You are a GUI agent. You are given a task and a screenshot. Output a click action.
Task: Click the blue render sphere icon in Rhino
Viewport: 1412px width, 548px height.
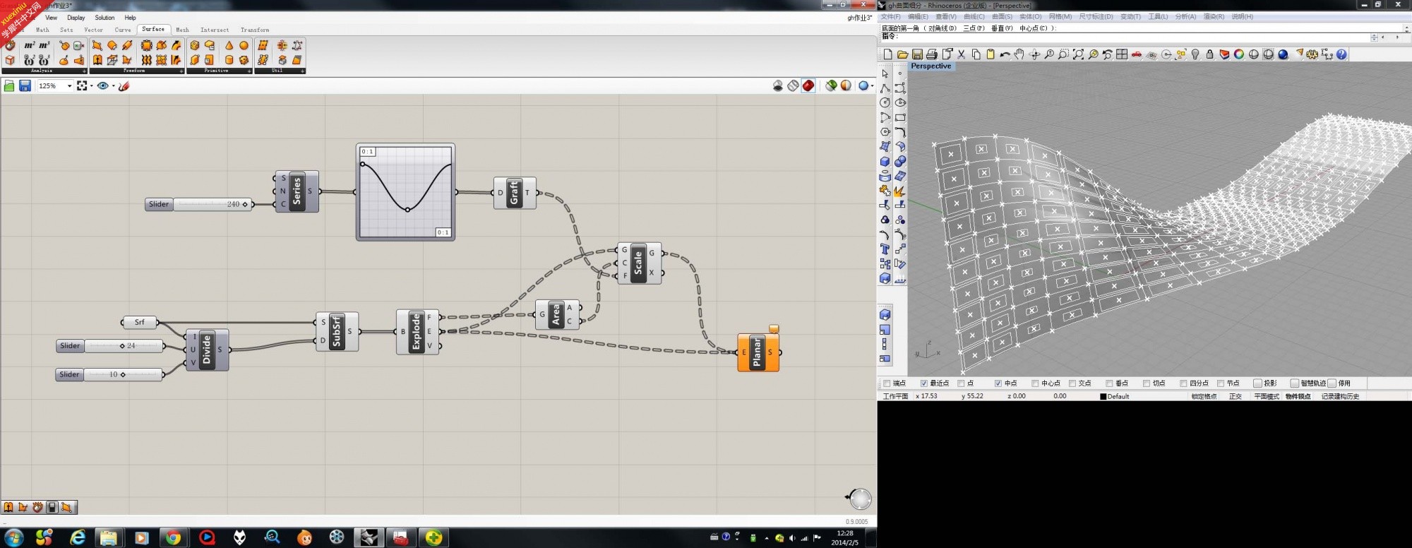(1283, 54)
